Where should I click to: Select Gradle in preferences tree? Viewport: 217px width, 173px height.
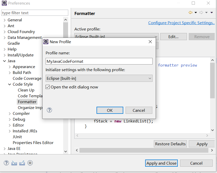pyautogui.click(x=14, y=43)
